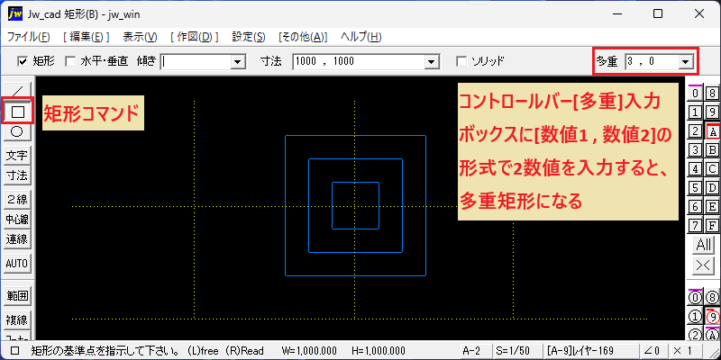Viewport: 721px width, 360px height.
Task: Toggle square layer button 5
Action: point(695,188)
